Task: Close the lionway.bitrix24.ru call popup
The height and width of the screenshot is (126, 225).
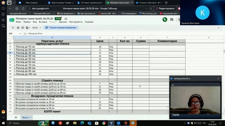Action: 218,78
